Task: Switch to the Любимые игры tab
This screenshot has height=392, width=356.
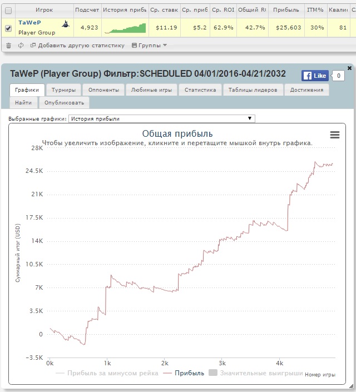Action: tap(152, 90)
